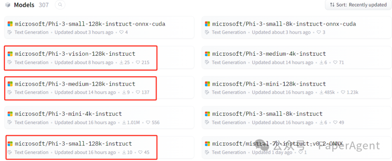The width and height of the screenshot is (392, 161).
Task: Click the Models heading text
Action: point(24,5)
